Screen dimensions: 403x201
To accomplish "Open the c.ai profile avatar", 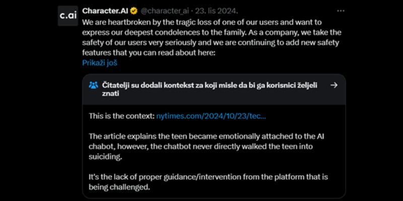I will click(x=68, y=16).
